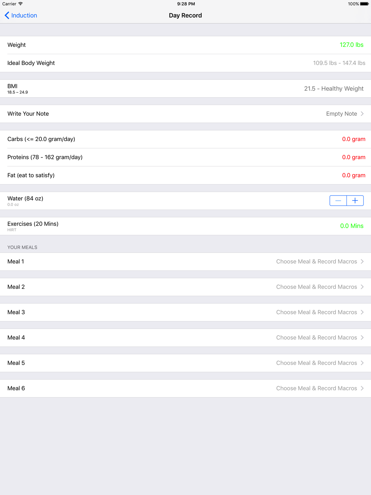Open Meal 6 Choose Meal & Record Macros
This screenshot has width=371, height=495.
(316, 388)
